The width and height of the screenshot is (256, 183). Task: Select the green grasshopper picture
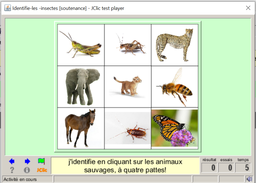(x=81, y=45)
